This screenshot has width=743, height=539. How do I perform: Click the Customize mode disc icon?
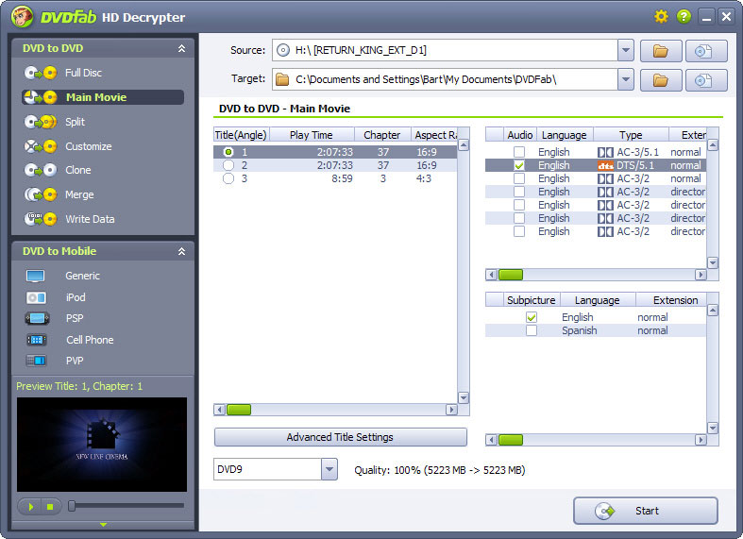(41, 146)
